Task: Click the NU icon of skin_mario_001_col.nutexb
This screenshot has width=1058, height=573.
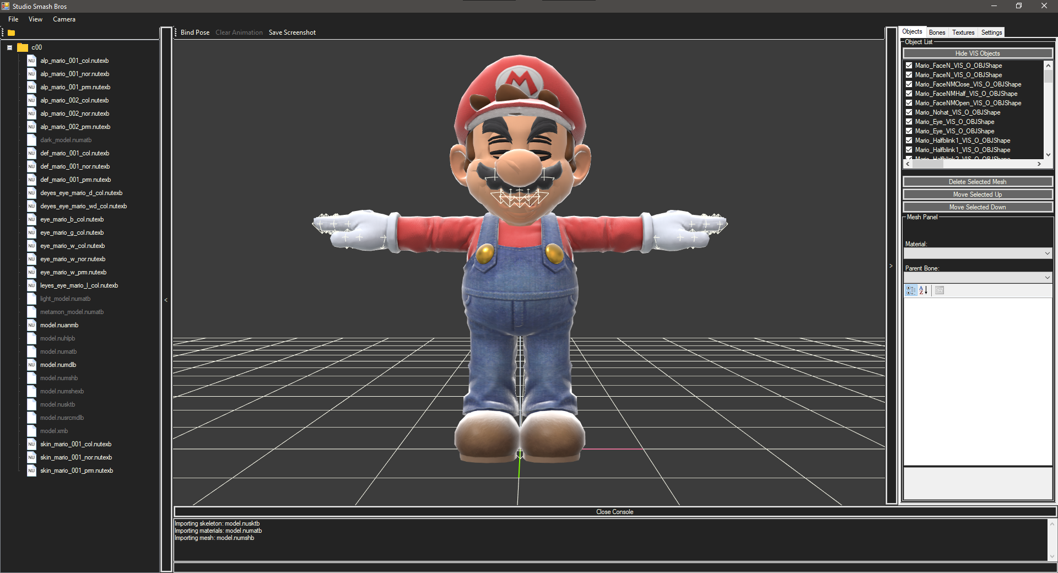Action: tap(31, 444)
